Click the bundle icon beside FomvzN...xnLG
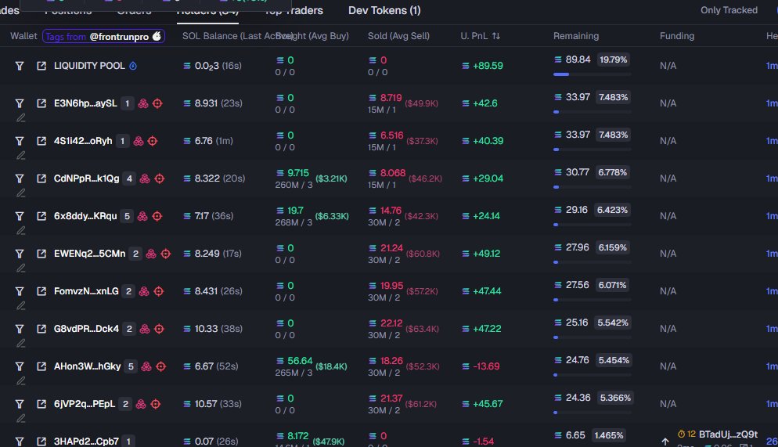The width and height of the screenshot is (778, 447). (x=144, y=291)
